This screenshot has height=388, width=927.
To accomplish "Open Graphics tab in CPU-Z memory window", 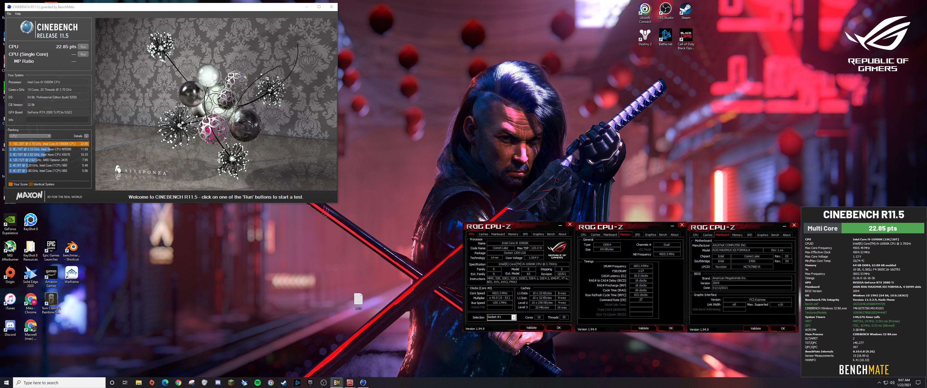I will click(650, 235).
